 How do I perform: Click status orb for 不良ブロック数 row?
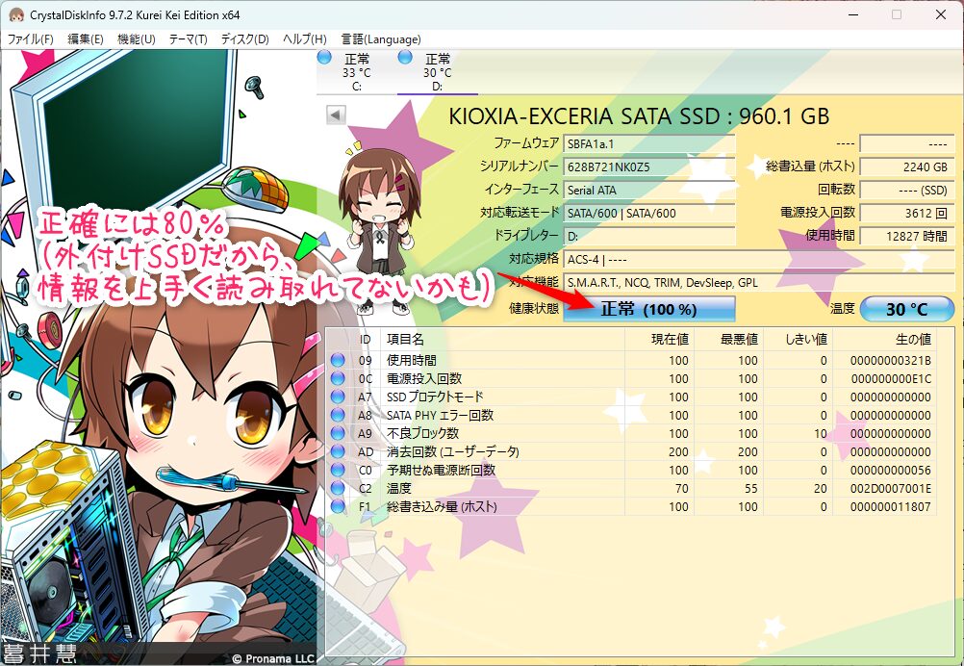[337, 433]
